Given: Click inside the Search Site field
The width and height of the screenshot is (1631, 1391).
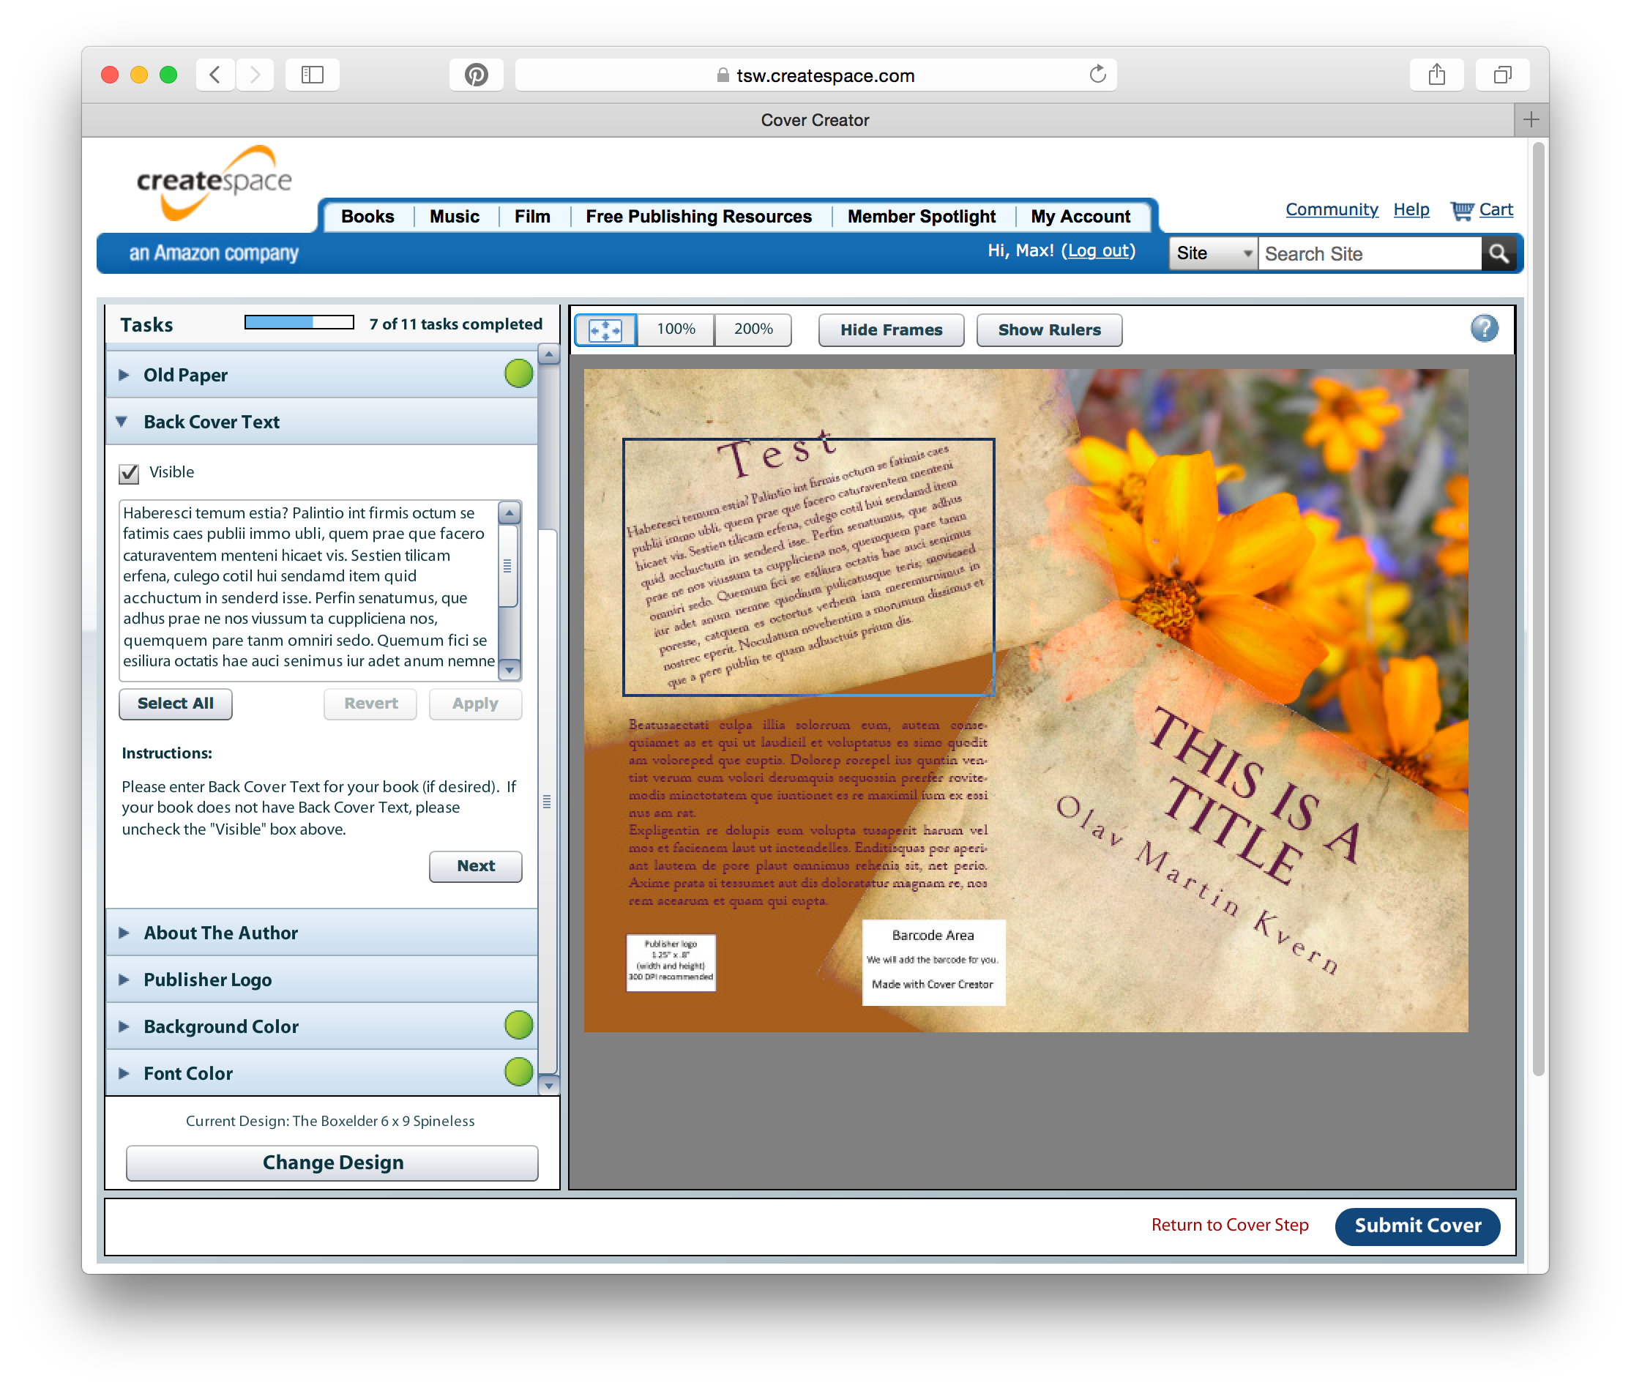Looking at the screenshot, I should (x=1368, y=253).
